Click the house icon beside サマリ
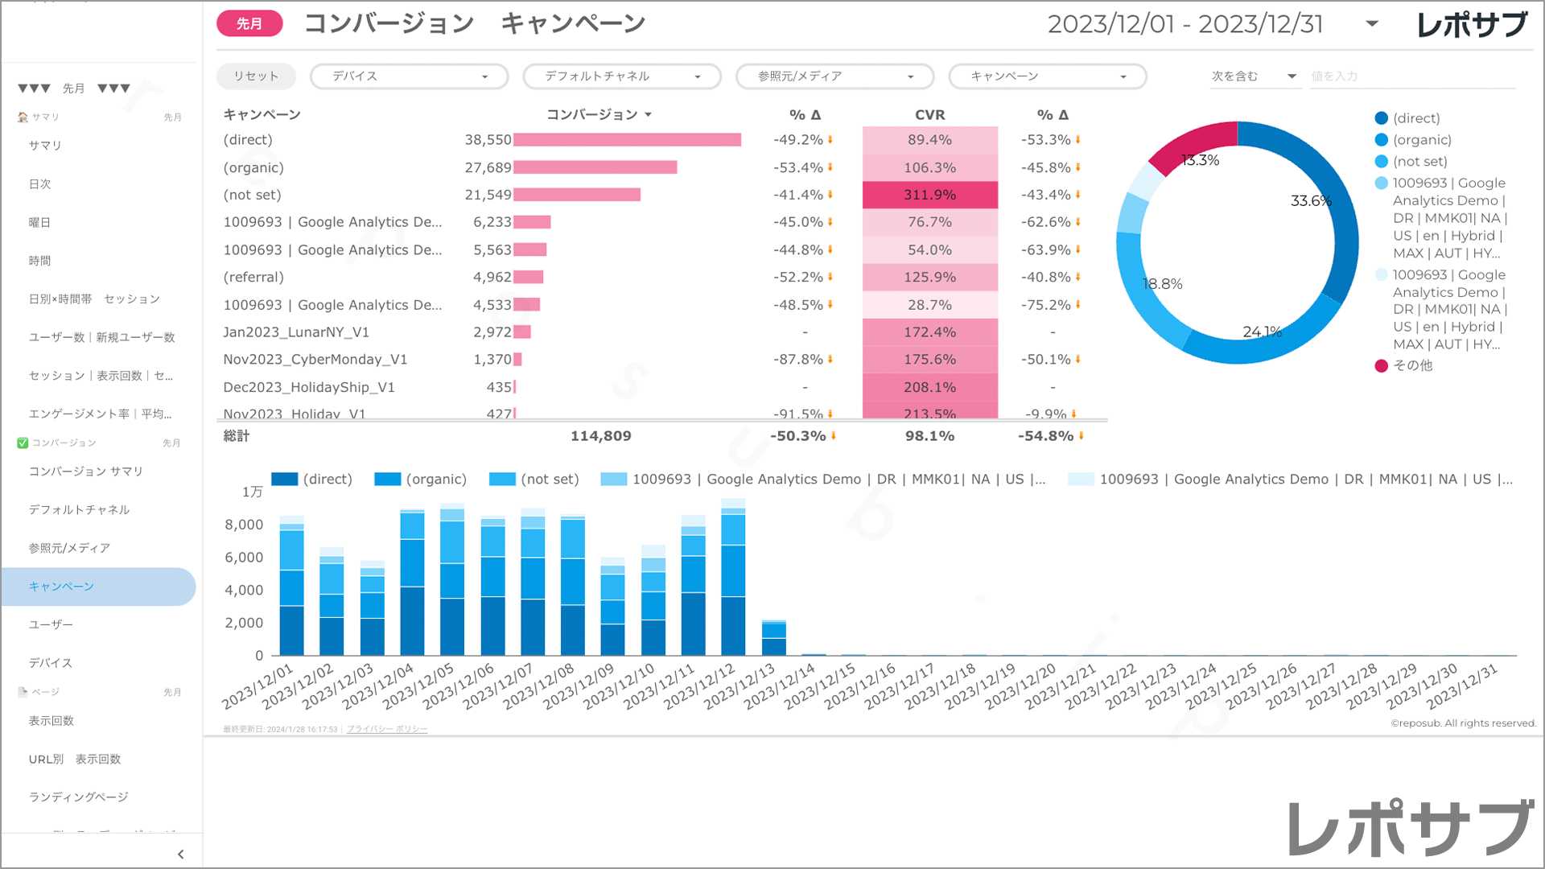Screen dimensions: 1545x869 click(x=23, y=117)
